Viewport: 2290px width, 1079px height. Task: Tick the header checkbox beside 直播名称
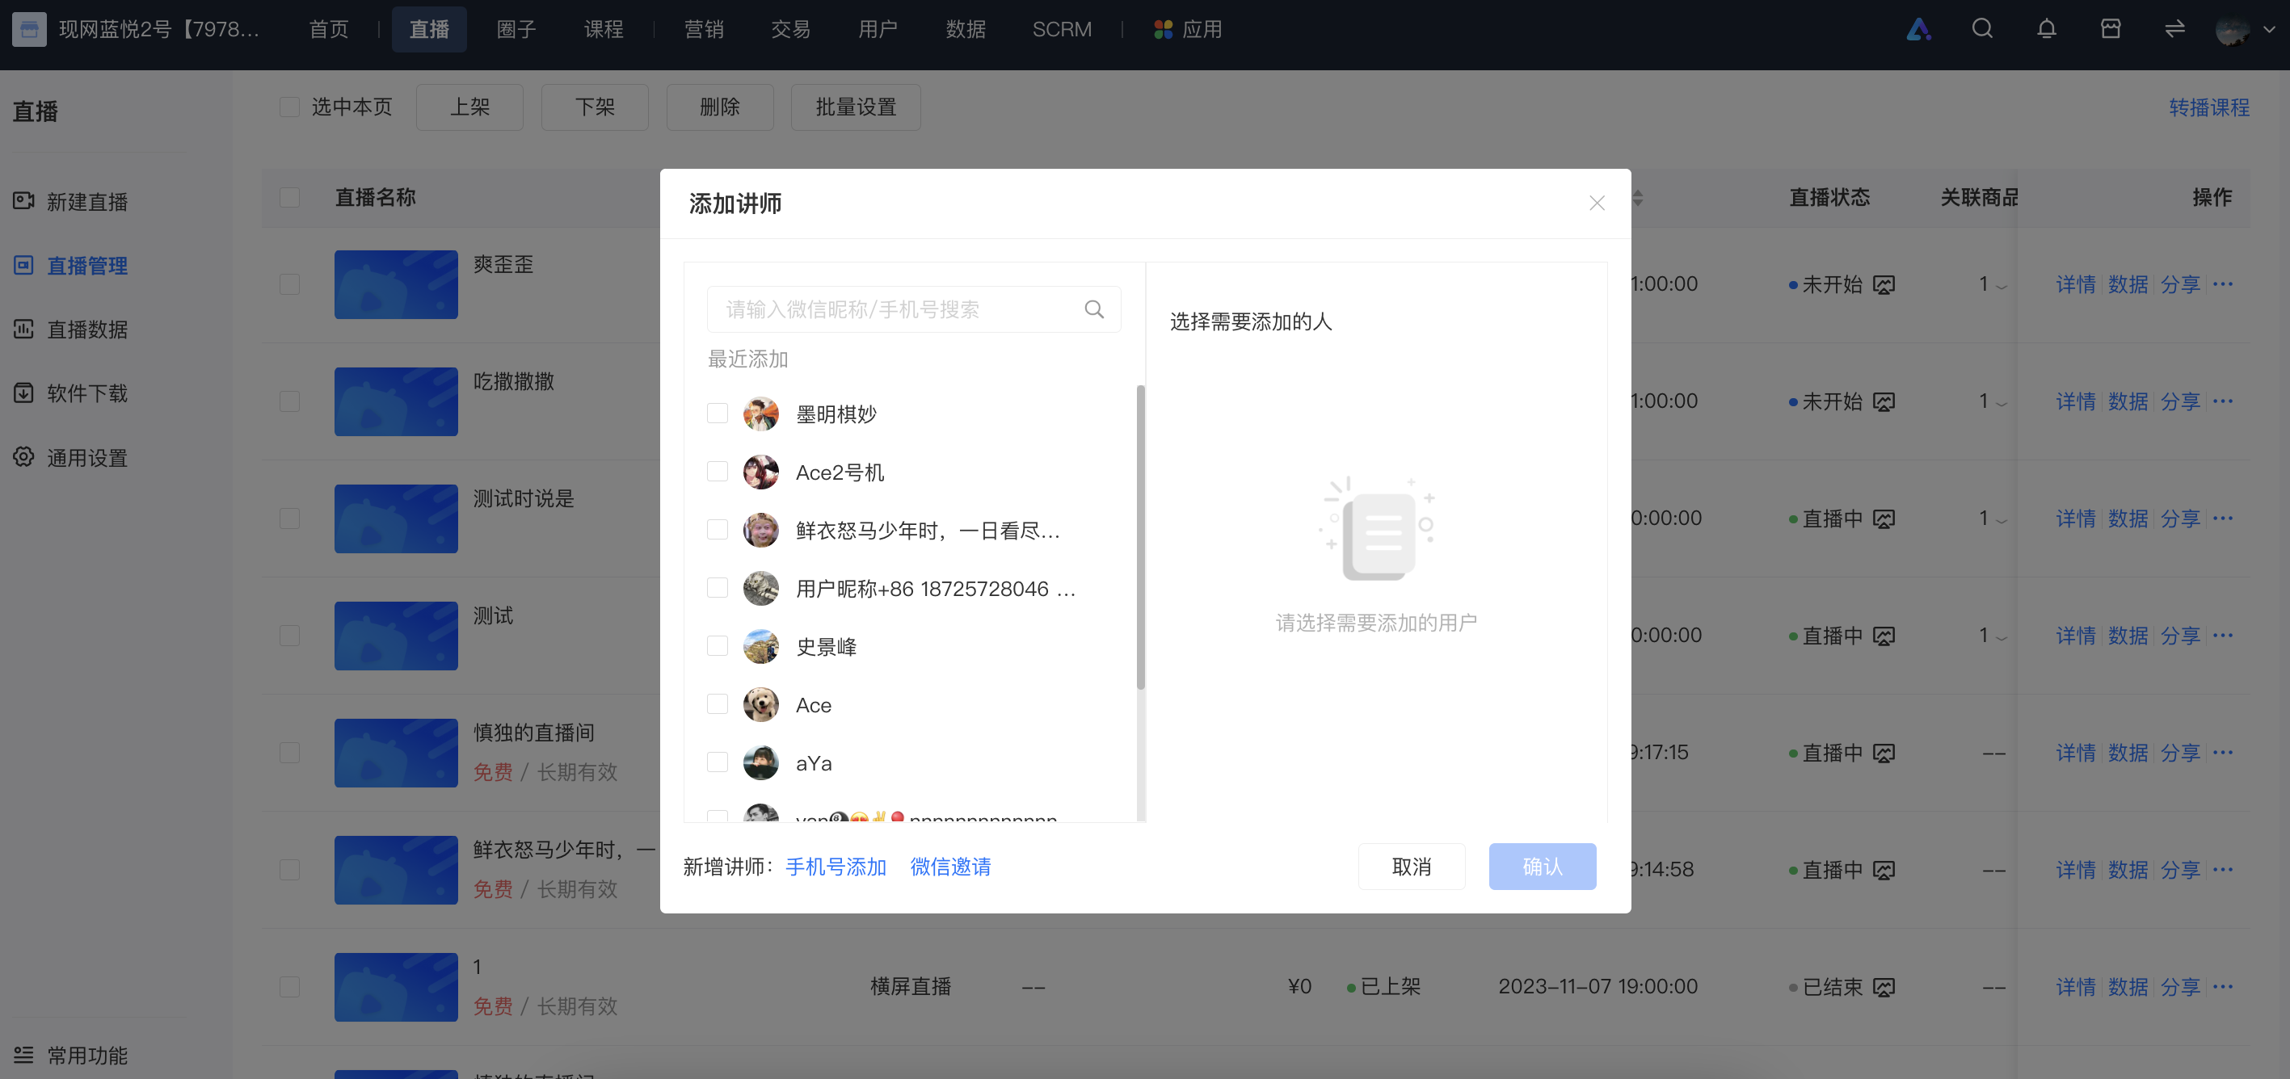[290, 197]
